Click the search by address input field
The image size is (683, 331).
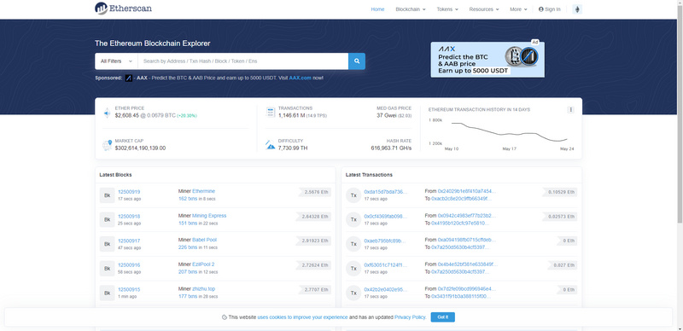(243, 61)
